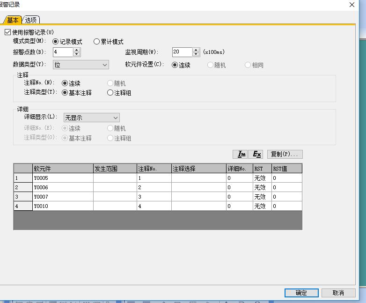
Task: Click the Y0005 device cell in row 1
Action: [63, 178]
